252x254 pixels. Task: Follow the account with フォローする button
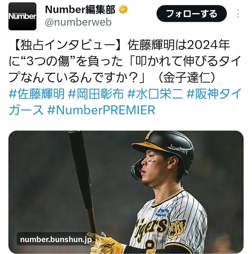[x=192, y=14]
